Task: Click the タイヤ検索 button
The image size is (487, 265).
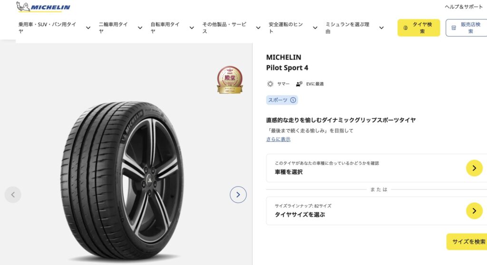Action: pyautogui.click(x=419, y=28)
